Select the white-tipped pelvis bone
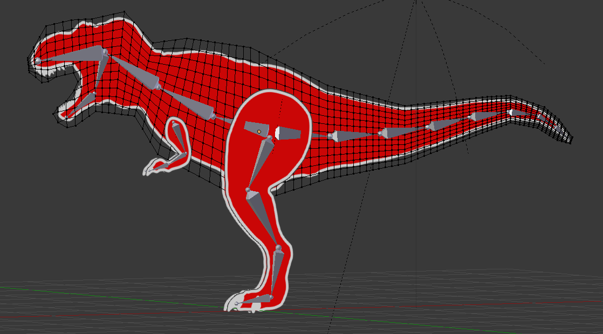This screenshot has height=334, width=603. pyautogui.click(x=287, y=133)
